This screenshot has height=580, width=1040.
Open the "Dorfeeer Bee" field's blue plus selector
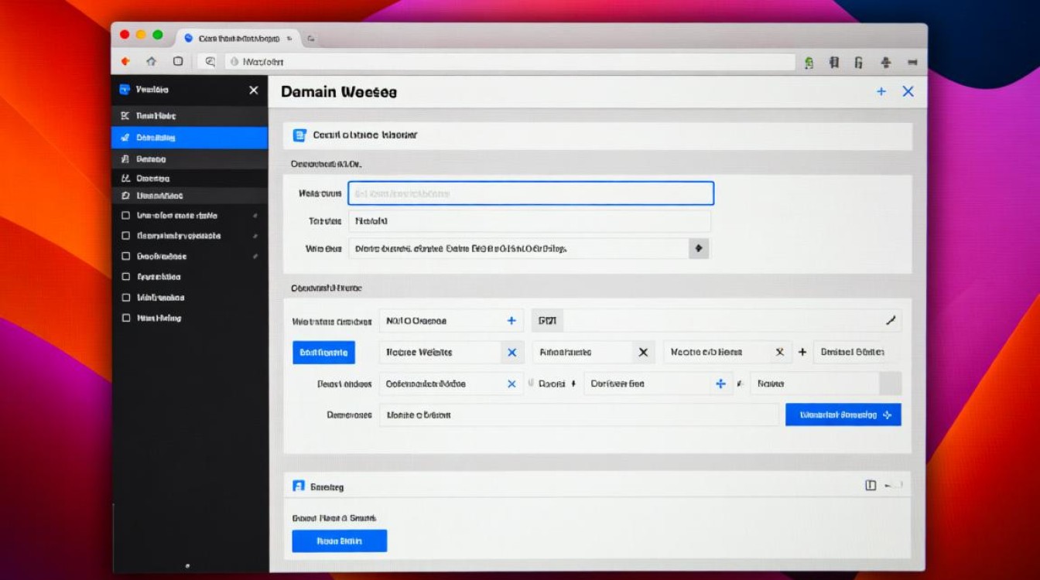pyautogui.click(x=720, y=384)
